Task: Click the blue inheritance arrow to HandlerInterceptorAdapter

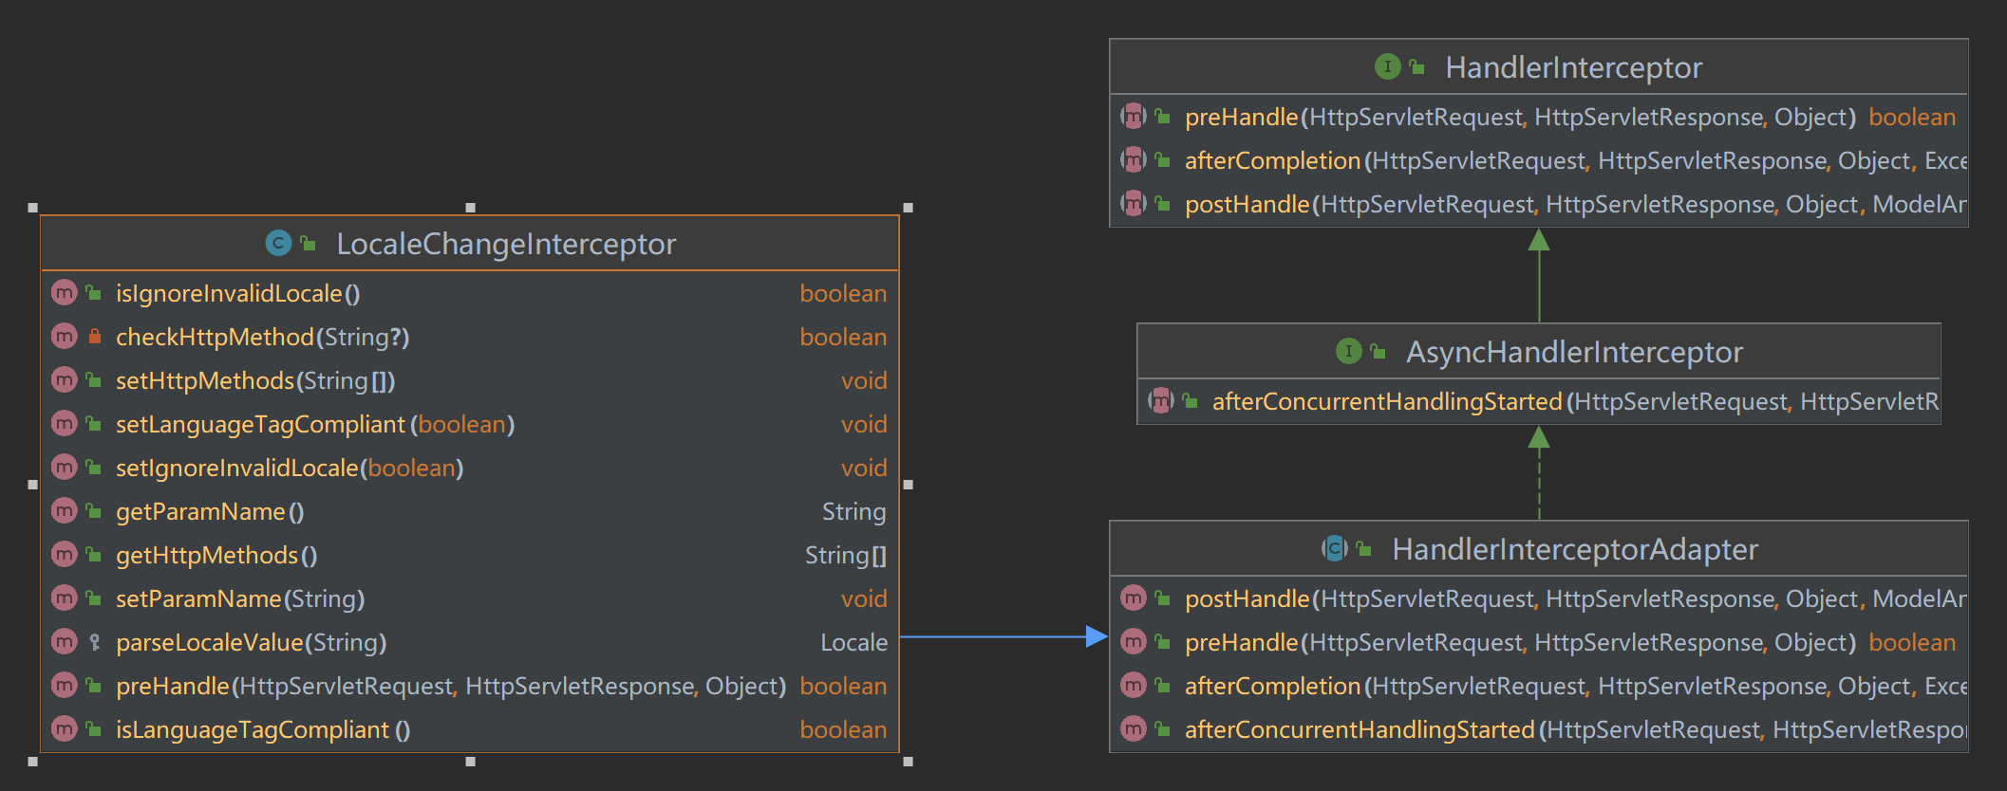Action: tap(997, 636)
